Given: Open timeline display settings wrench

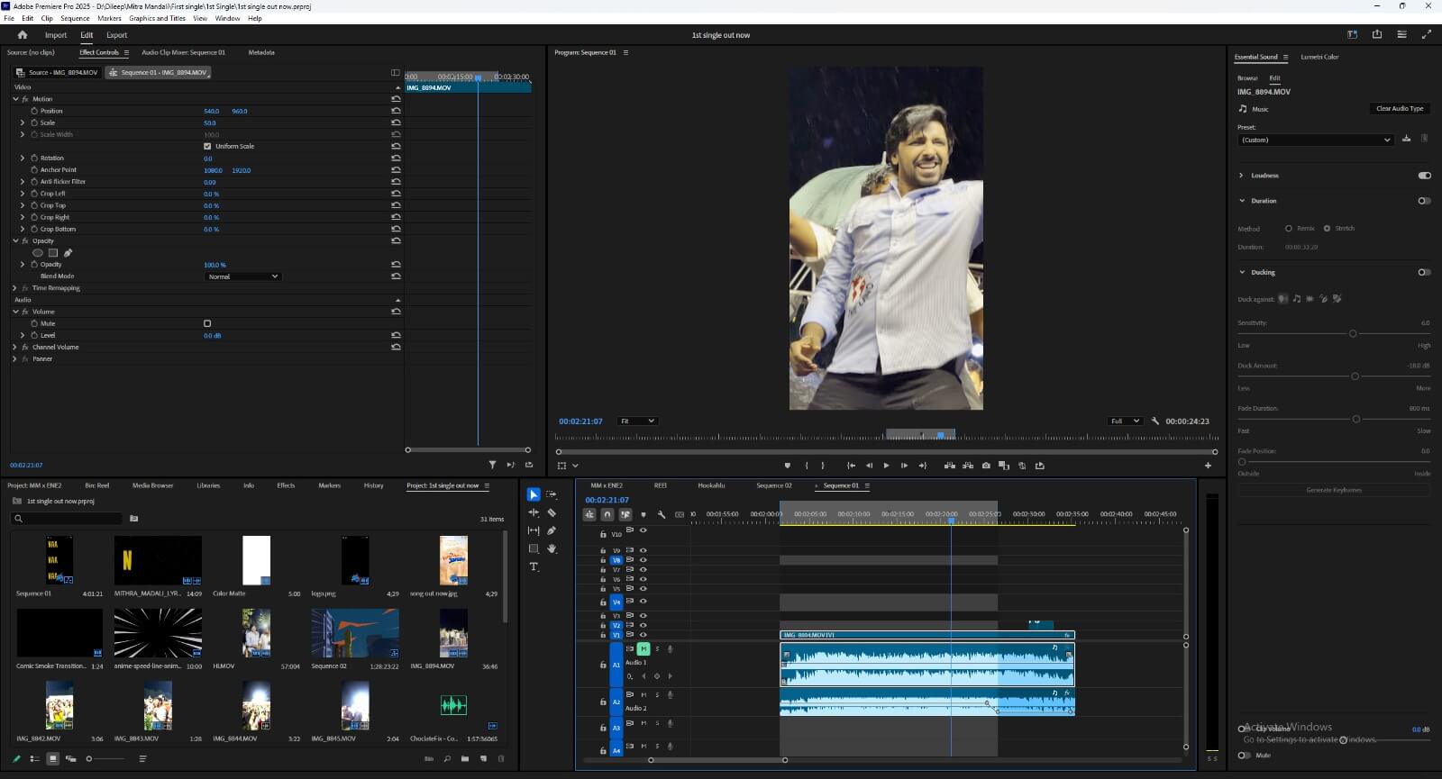Looking at the screenshot, I should pos(661,514).
